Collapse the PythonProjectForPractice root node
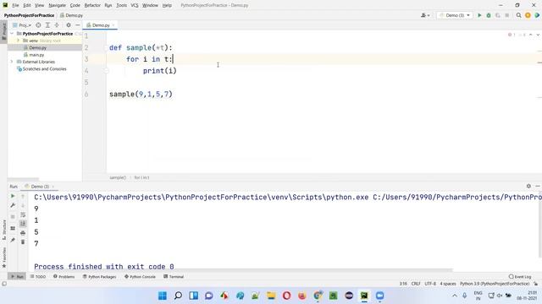The height and width of the screenshot is (304, 542). tap(12, 34)
